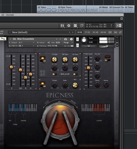Switch to the 33-48 channel page
The height and width of the screenshot is (149, 137).
95,32
